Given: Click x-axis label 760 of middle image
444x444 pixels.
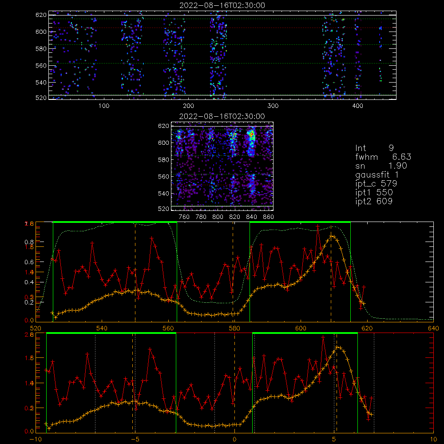Looking at the screenshot, I should (184, 217).
